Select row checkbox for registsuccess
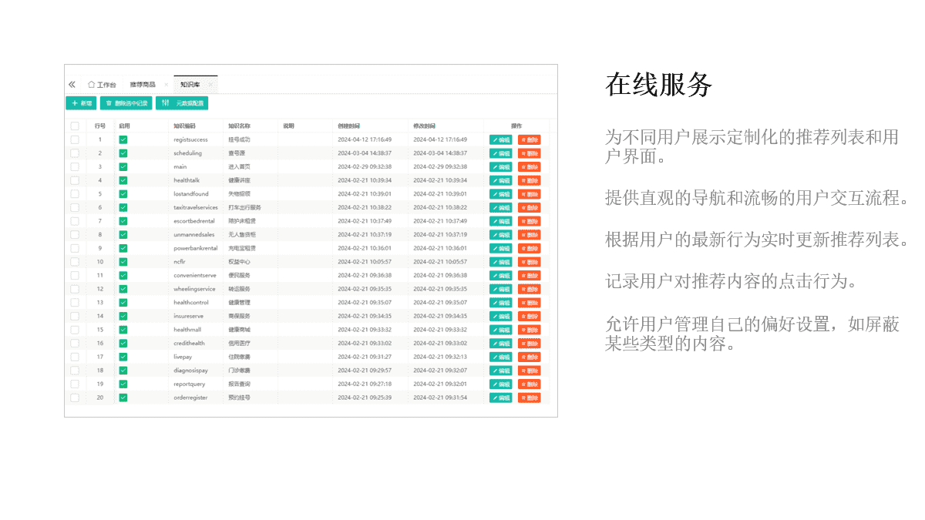 point(75,139)
